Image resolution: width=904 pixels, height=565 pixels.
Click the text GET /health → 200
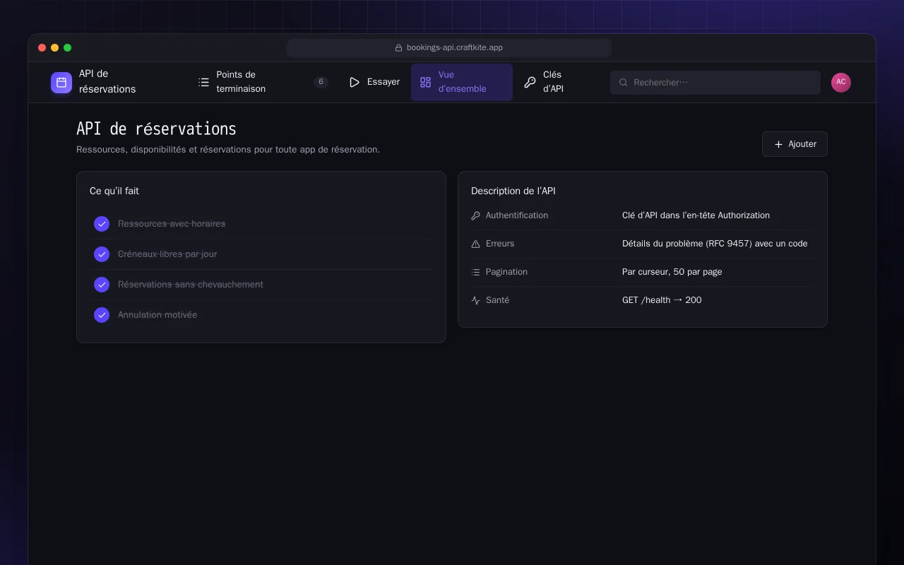tap(662, 300)
